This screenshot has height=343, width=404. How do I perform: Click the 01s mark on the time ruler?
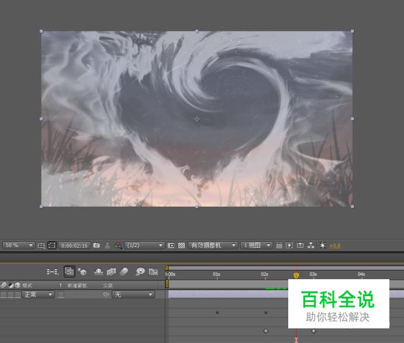click(x=216, y=274)
